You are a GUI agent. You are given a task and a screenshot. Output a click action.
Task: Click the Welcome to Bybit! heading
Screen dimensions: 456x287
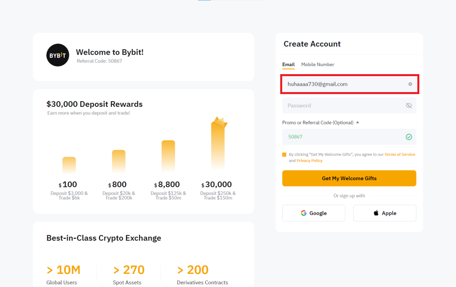pos(110,52)
